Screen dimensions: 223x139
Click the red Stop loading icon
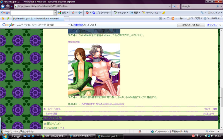click(178, 6)
